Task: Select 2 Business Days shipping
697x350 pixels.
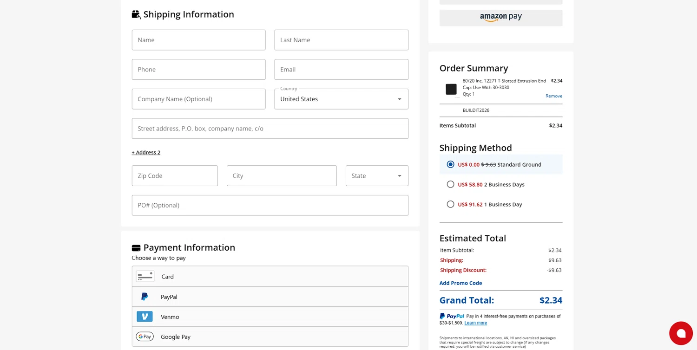Action: click(450, 184)
